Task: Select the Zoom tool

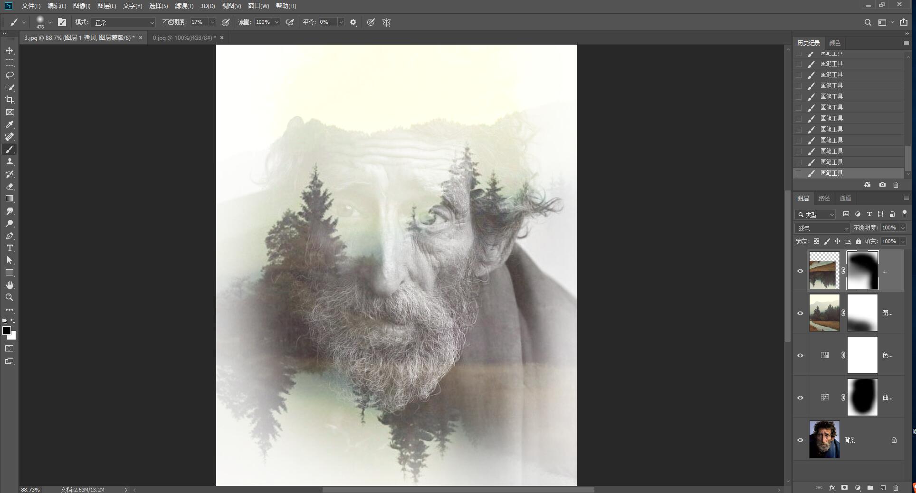Action: click(10, 297)
